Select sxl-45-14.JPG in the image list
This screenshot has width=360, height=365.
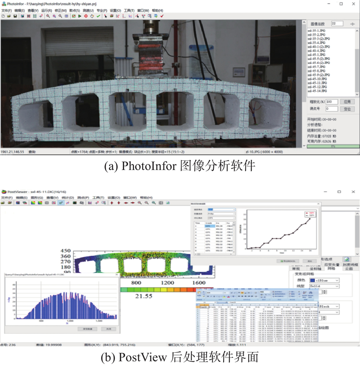tap(317, 91)
